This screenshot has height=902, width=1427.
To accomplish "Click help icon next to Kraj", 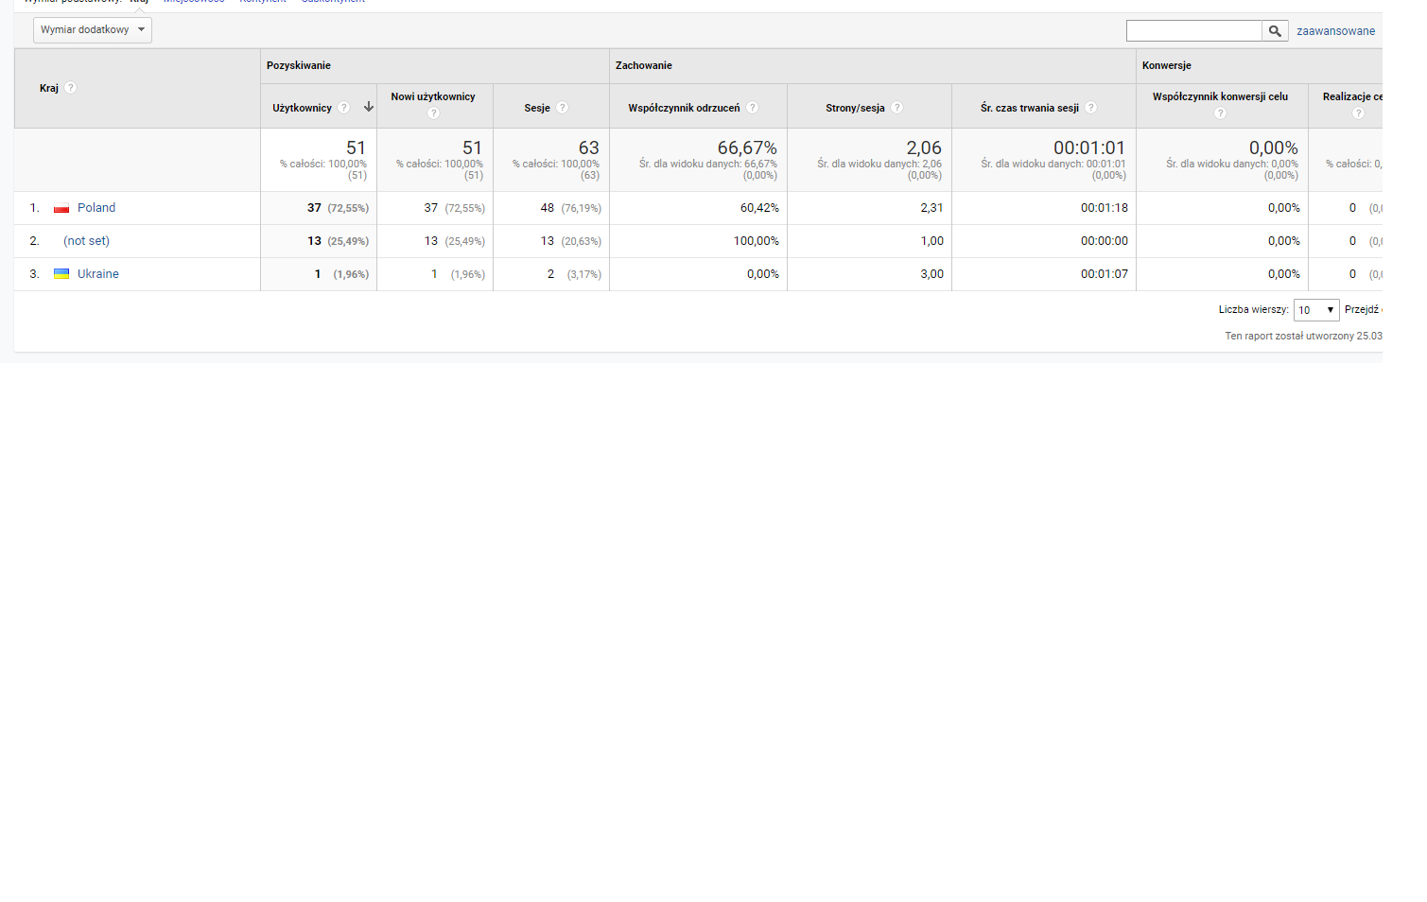I will point(71,88).
